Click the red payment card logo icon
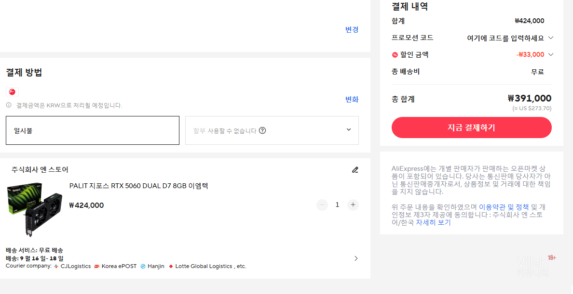This screenshot has width=573, height=294. click(x=12, y=92)
